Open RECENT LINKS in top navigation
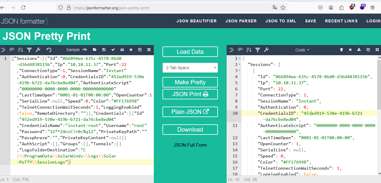381x183 pixels. tap(341, 21)
